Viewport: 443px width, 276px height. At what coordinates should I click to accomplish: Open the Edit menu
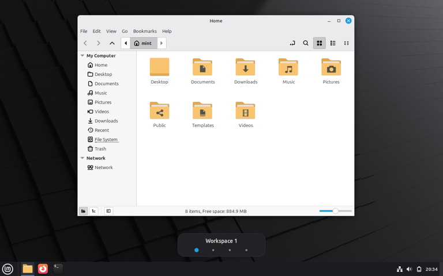point(97,31)
